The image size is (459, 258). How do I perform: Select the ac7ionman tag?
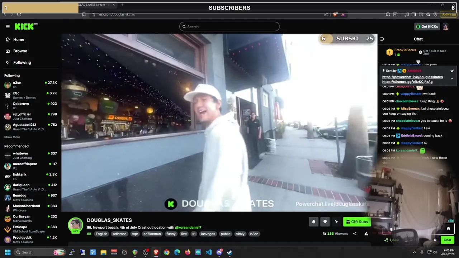152,234
